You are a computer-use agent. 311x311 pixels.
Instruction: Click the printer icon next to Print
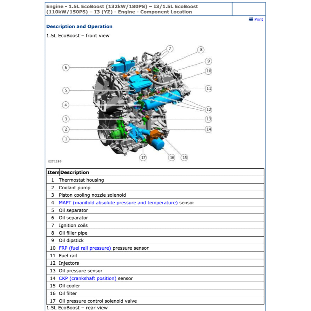pos(251,19)
